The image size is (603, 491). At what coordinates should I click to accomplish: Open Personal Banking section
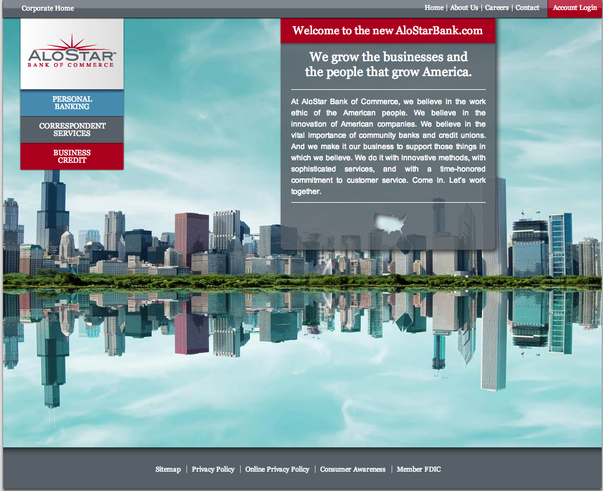pos(72,103)
